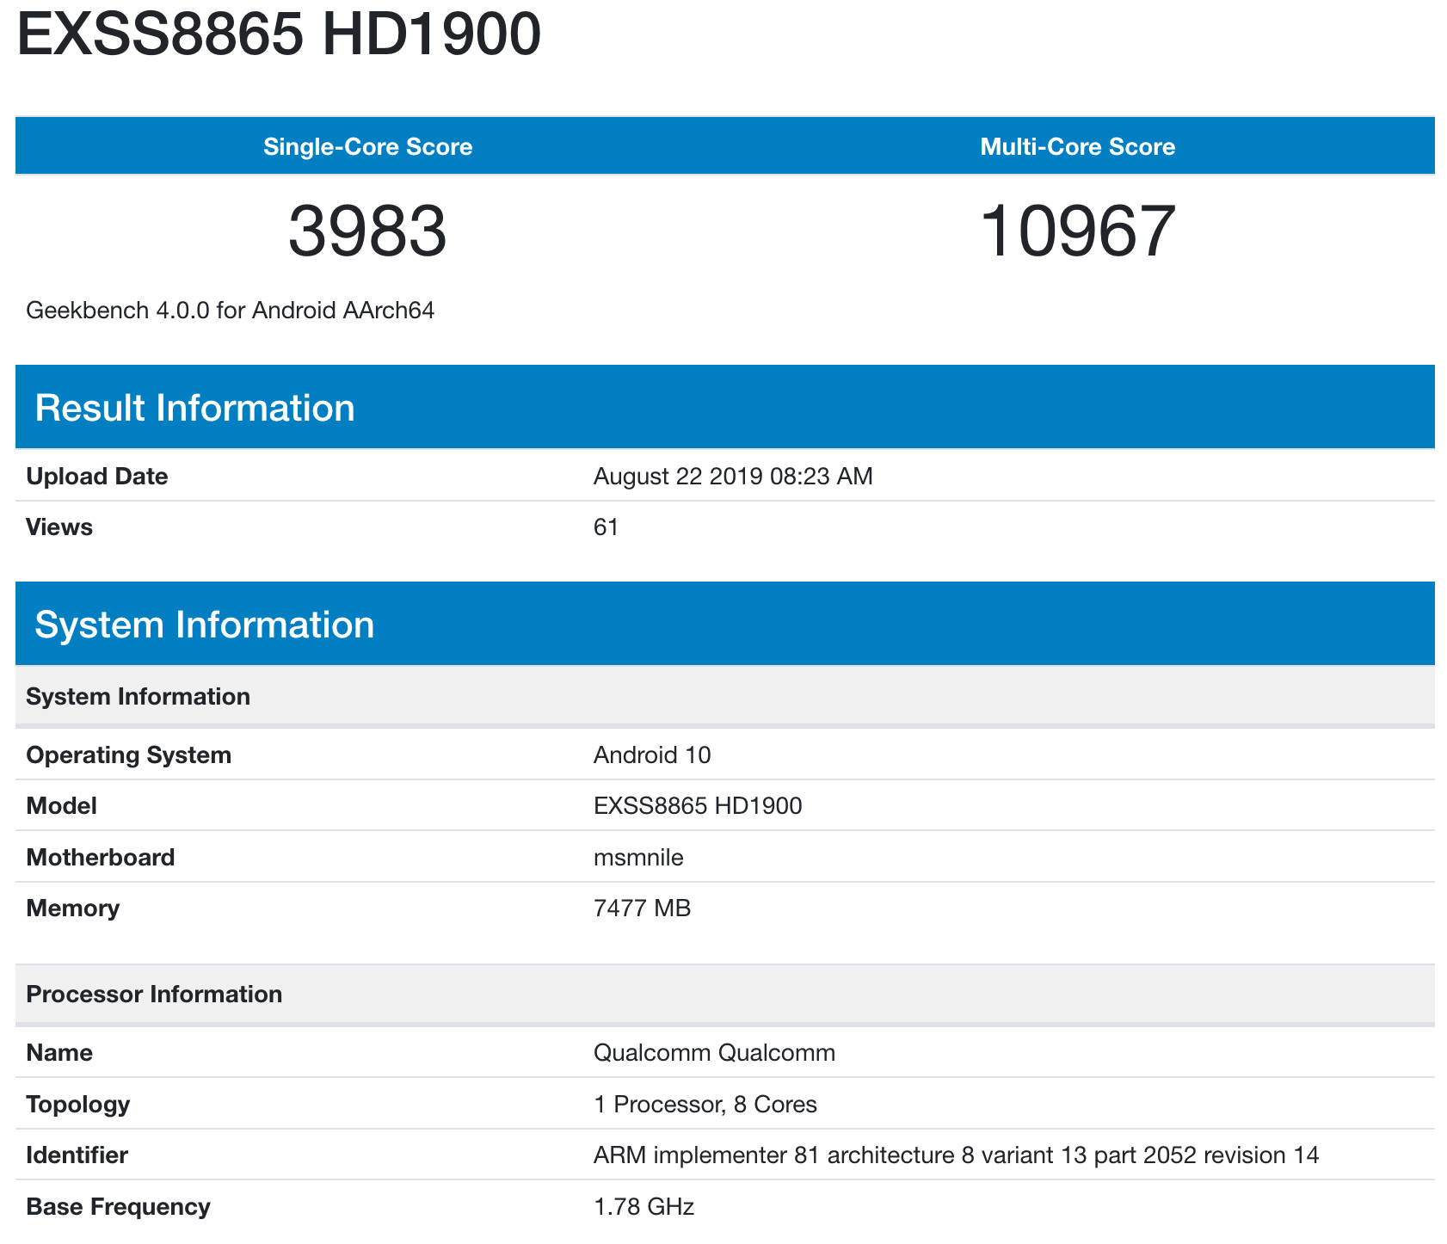The width and height of the screenshot is (1447, 1244).
Task: Select the Qualcomm Qualcomm processor name
Action: [x=714, y=1053]
